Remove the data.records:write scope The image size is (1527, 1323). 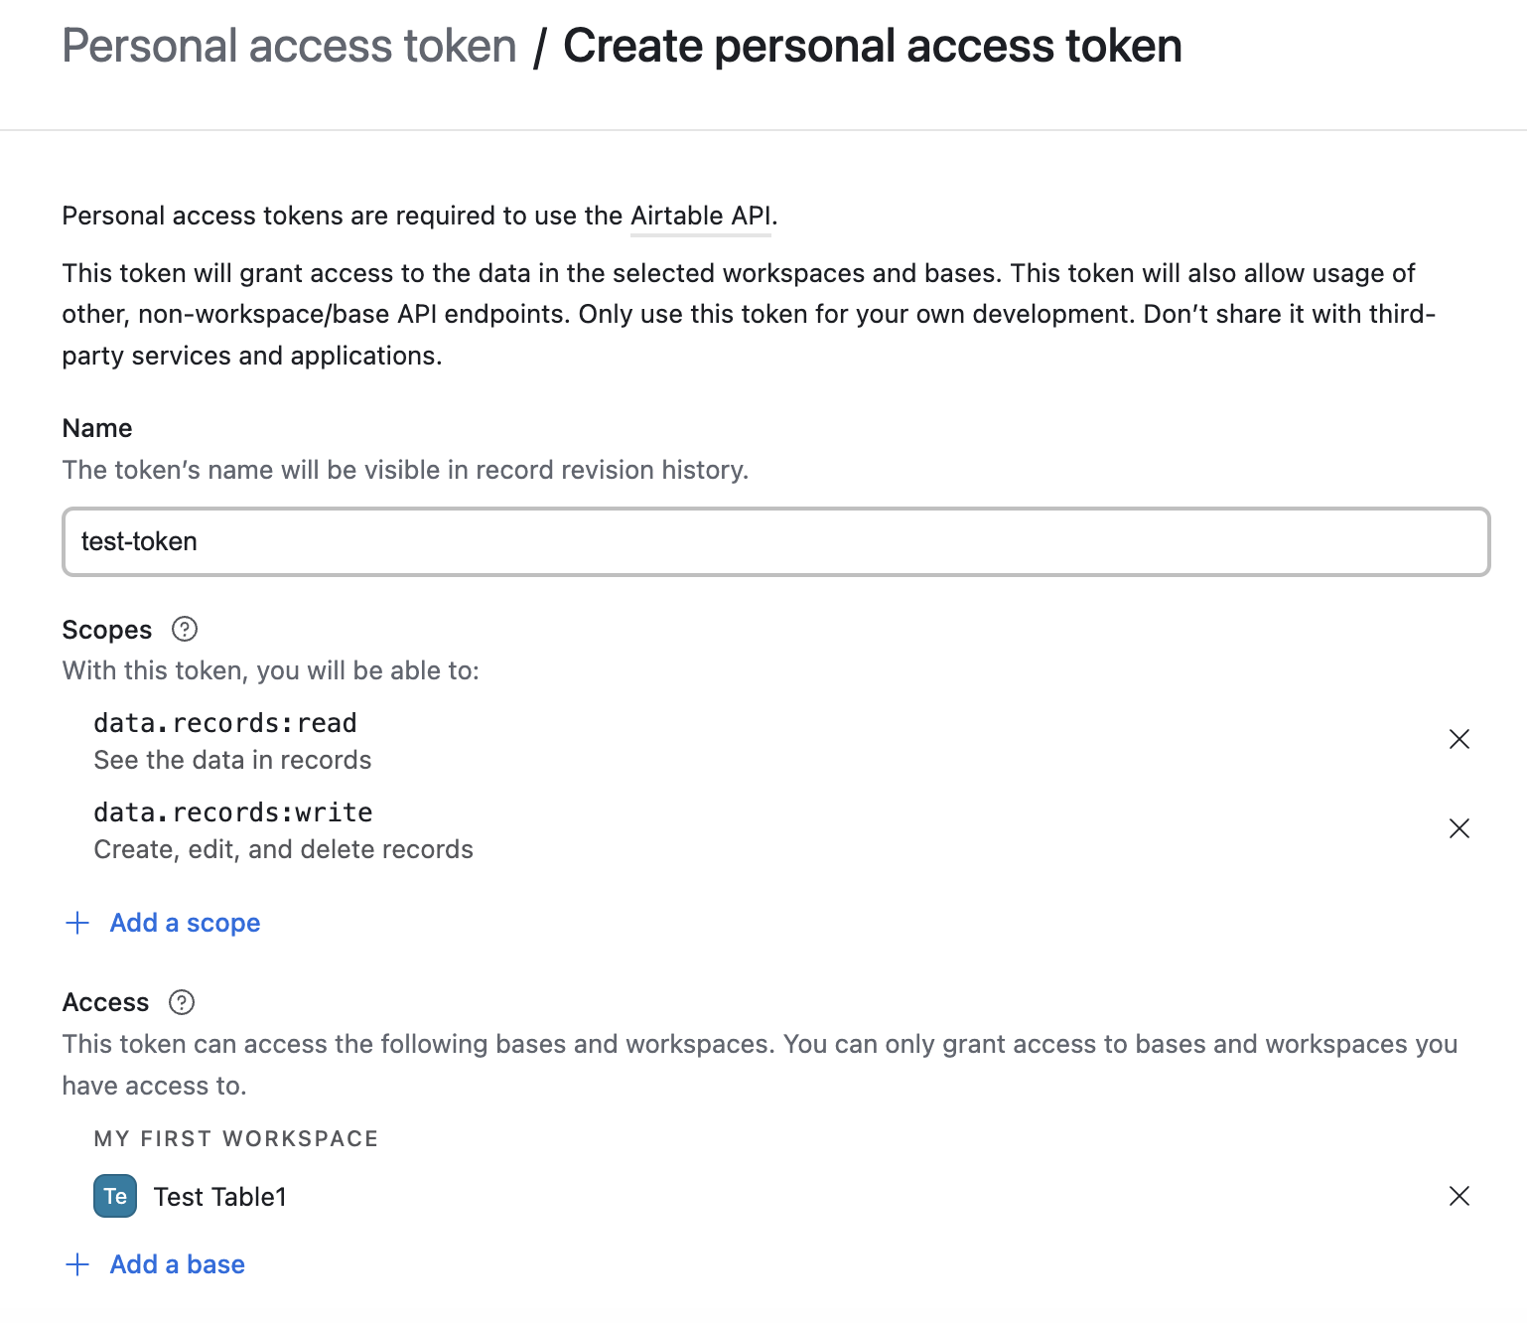1458,828
